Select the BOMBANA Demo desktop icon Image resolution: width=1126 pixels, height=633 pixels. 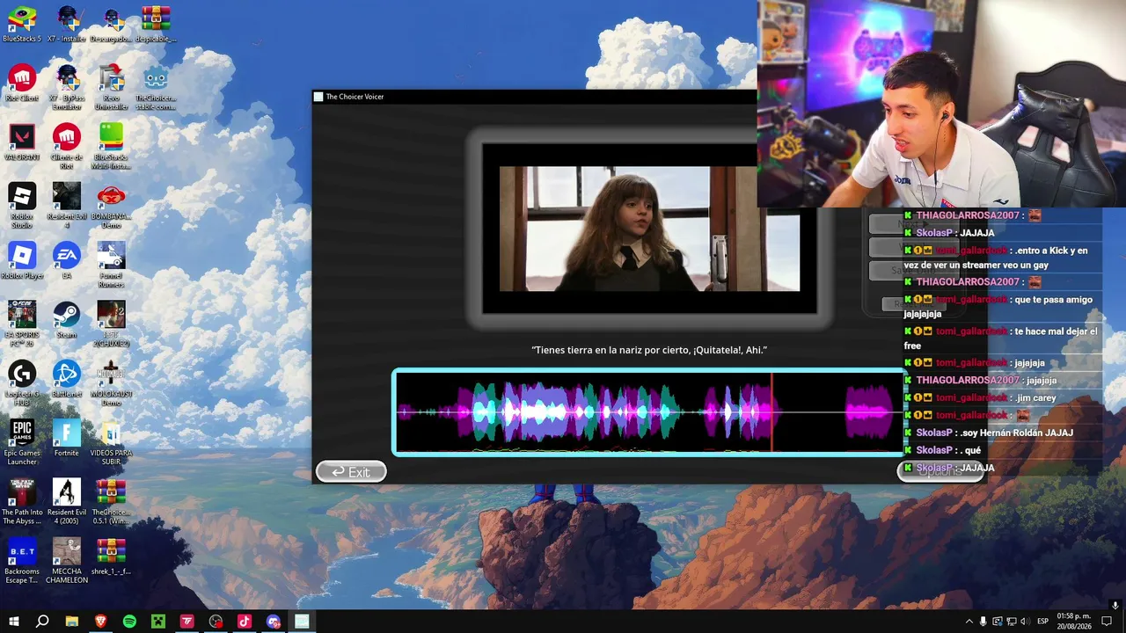(111, 206)
